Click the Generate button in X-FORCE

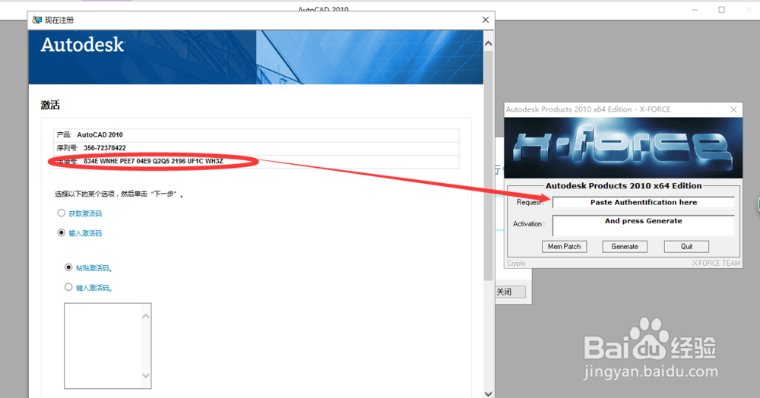(x=625, y=246)
